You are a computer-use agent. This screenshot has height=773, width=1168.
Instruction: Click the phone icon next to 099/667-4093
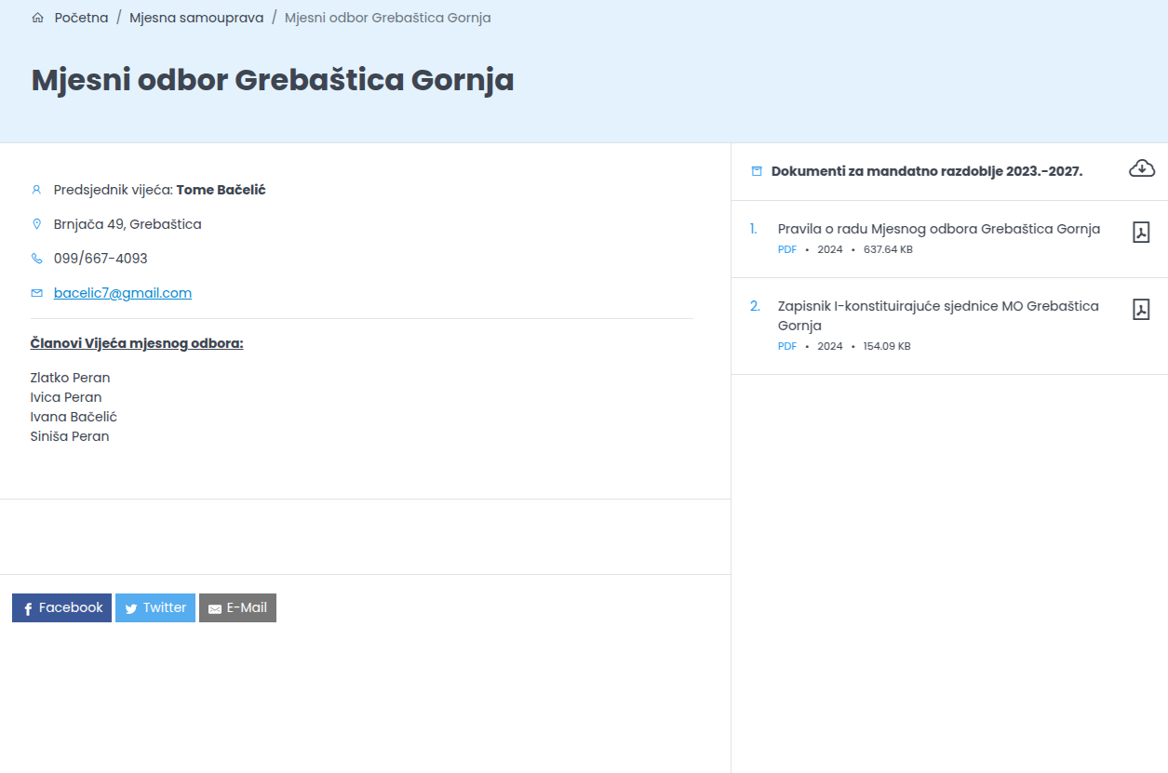click(x=37, y=259)
